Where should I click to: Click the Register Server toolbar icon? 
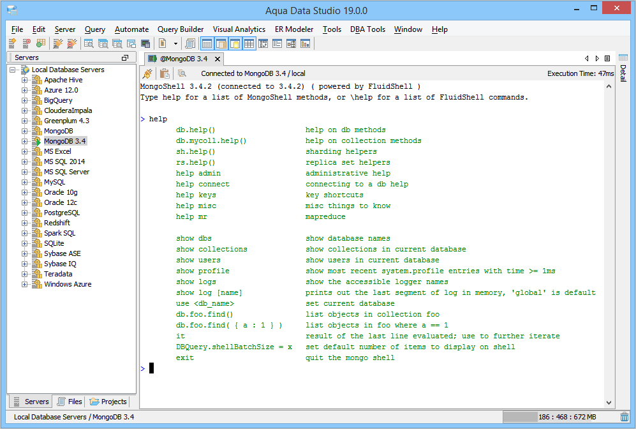point(12,43)
